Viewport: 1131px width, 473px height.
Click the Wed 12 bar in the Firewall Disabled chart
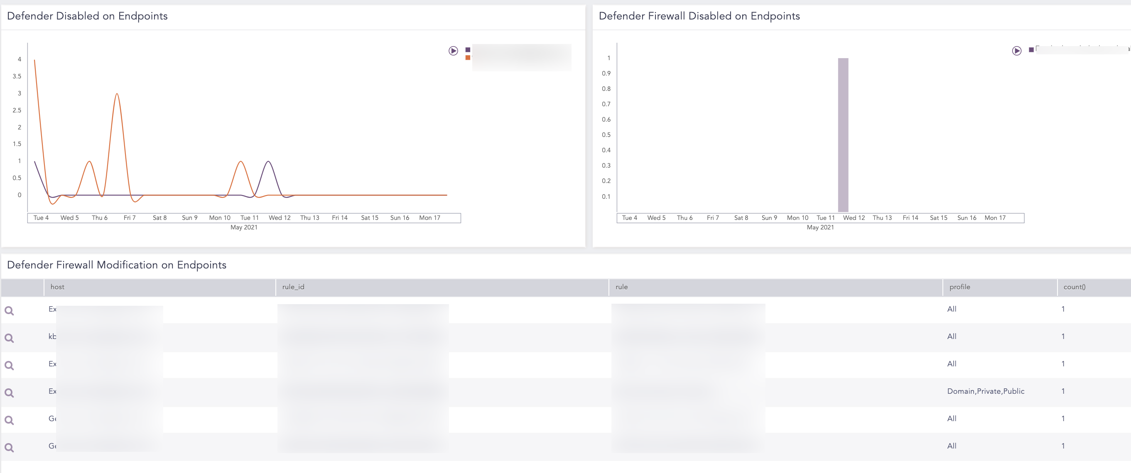tap(843, 135)
